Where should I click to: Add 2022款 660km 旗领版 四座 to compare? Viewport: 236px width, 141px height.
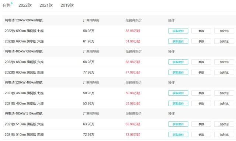tap(224, 72)
